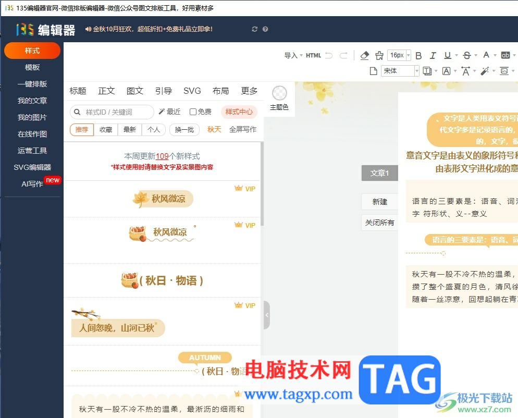Open the 引导 style tab
The image size is (518, 418).
[x=164, y=91]
